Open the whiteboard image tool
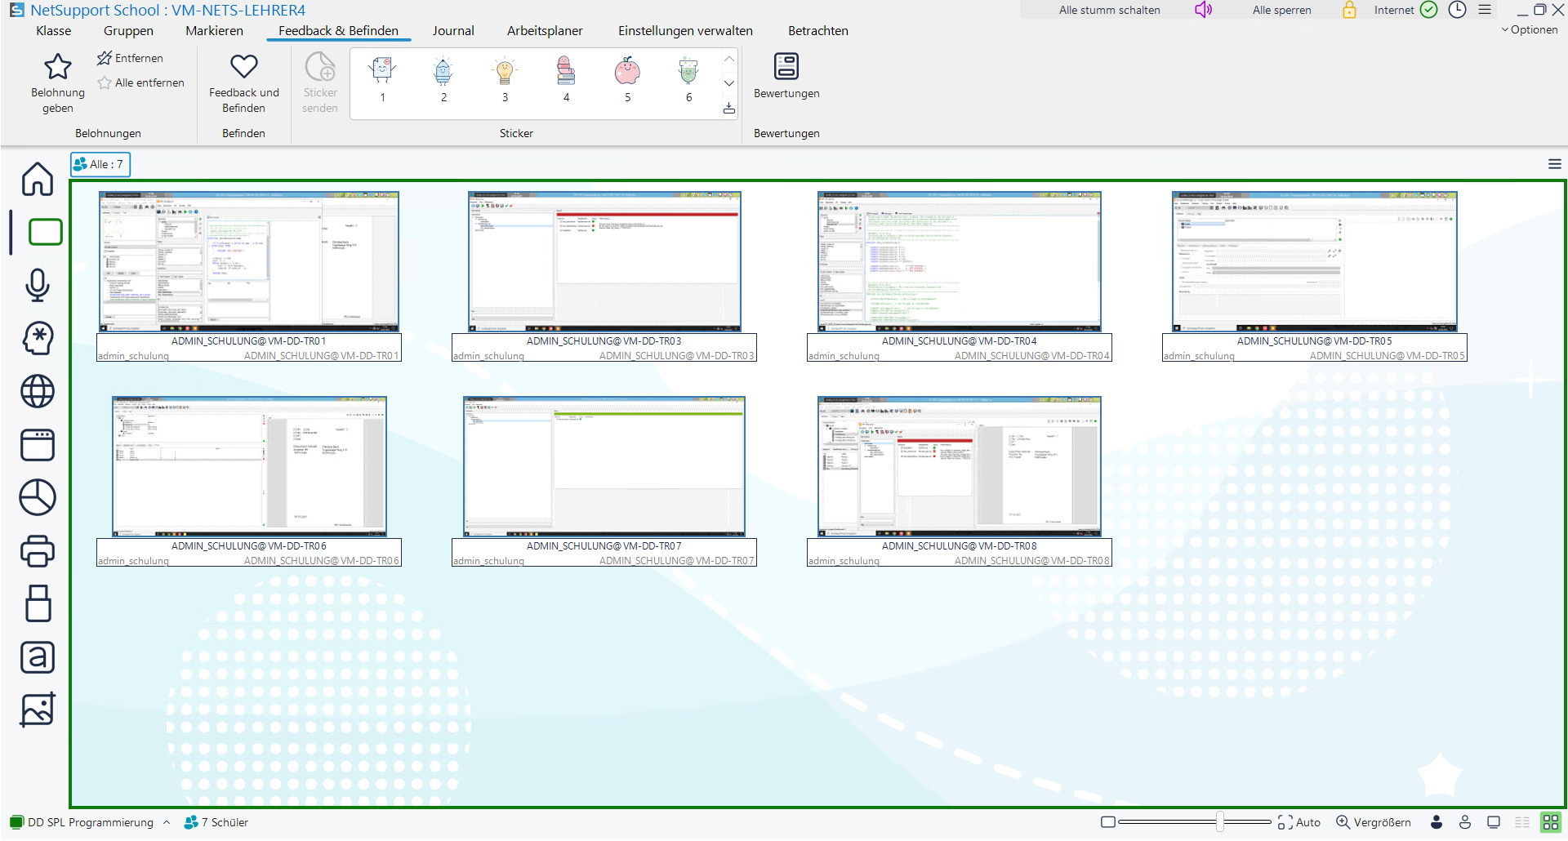The height and width of the screenshot is (841, 1568). pyautogui.click(x=37, y=710)
